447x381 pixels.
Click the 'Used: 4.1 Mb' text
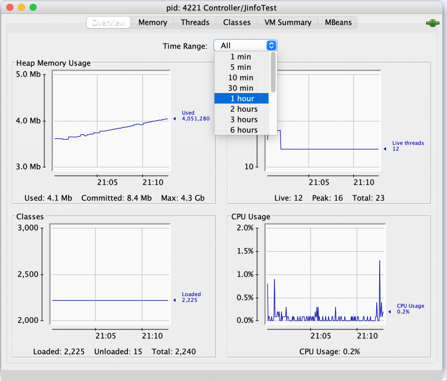(x=48, y=198)
